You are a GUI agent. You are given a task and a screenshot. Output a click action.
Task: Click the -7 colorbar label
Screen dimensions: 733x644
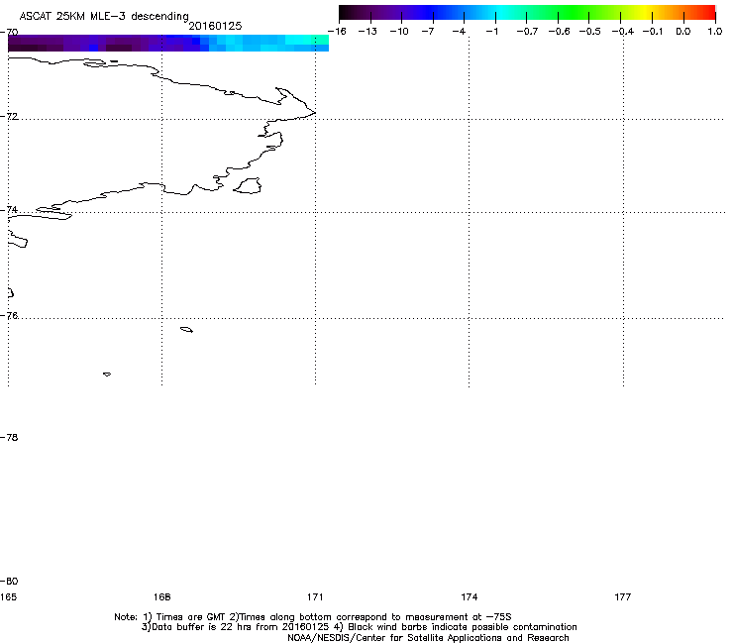point(428,32)
